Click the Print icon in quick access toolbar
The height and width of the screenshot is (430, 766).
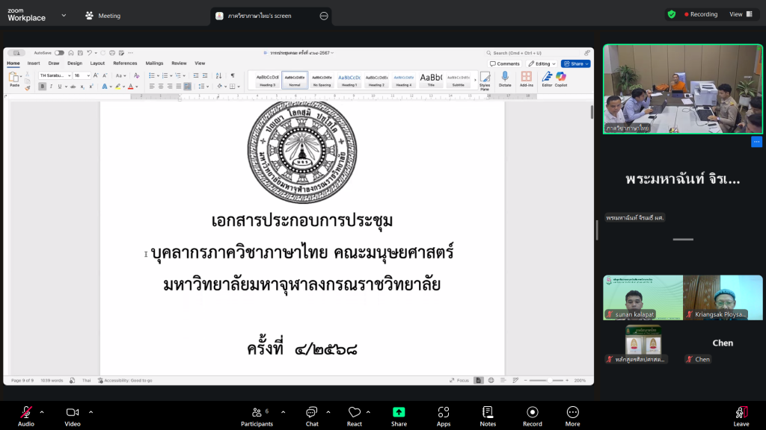pos(112,53)
